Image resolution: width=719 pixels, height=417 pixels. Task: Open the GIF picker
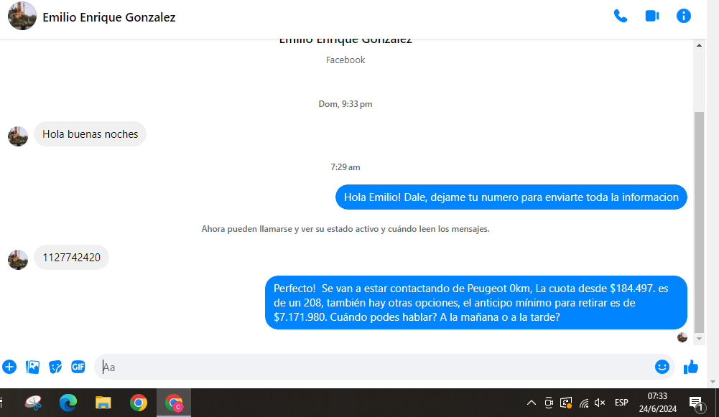[x=78, y=367]
